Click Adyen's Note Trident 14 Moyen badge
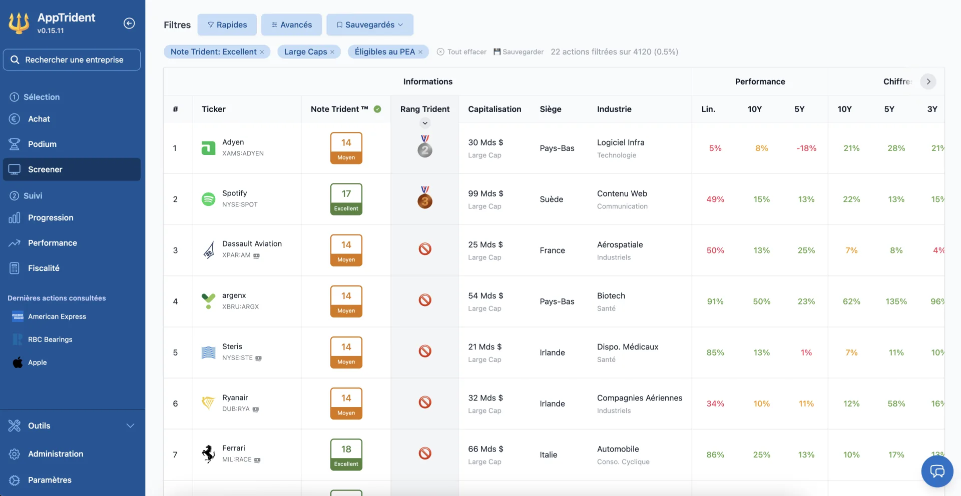Image resolution: width=961 pixels, height=496 pixels. [x=346, y=148]
